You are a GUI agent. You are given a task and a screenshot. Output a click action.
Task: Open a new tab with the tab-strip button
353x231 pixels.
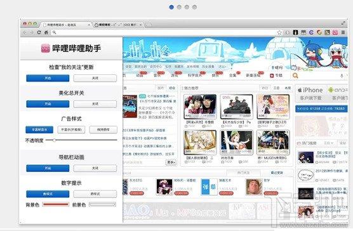click(148, 25)
